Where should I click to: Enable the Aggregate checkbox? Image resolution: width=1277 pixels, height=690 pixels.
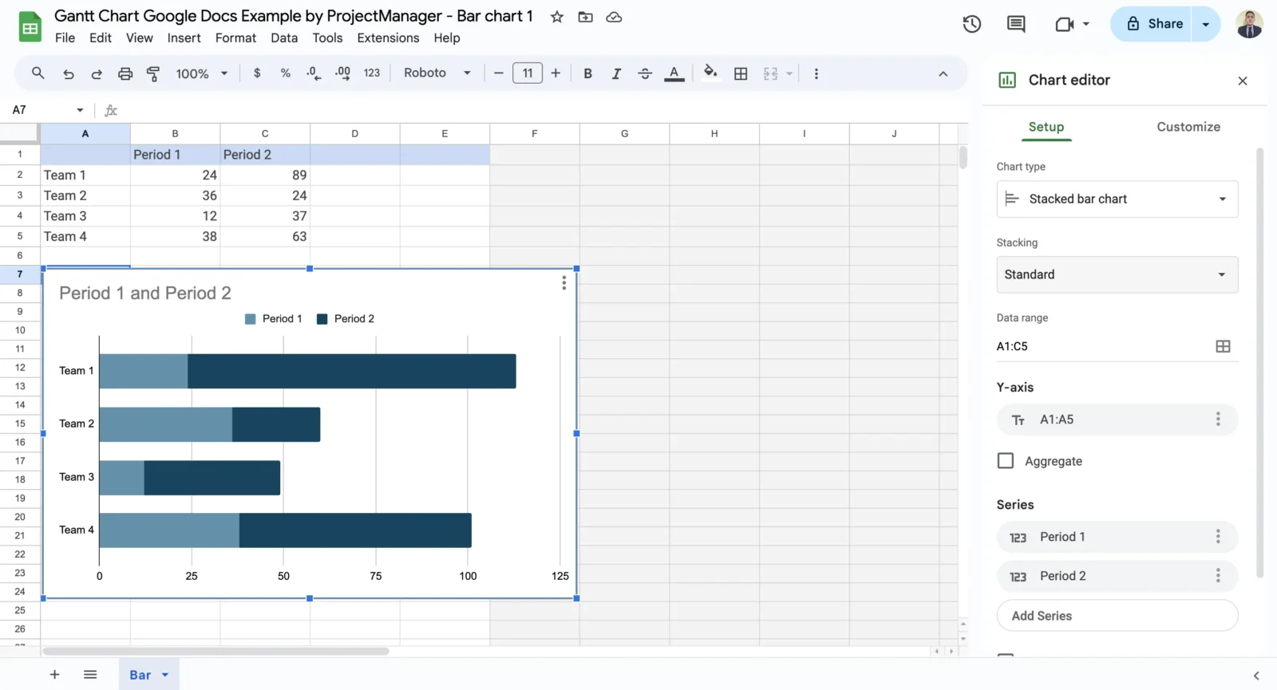[1006, 461]
